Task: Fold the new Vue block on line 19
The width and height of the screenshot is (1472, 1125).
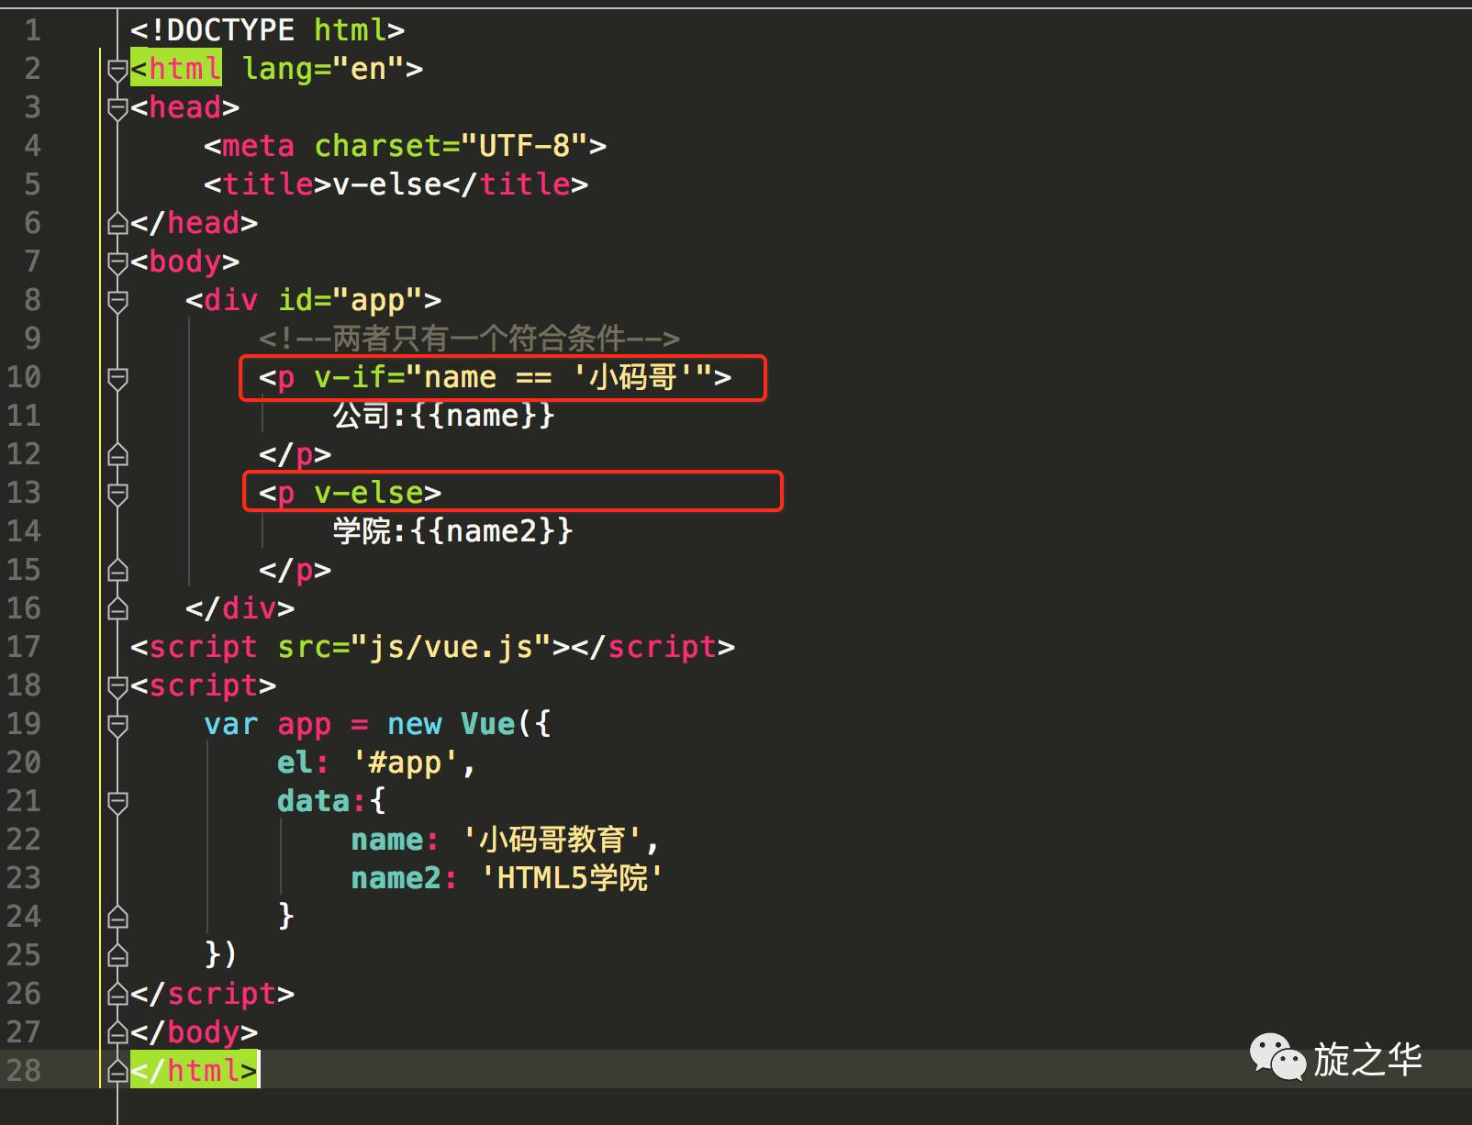Action: [x=117, y=725]
